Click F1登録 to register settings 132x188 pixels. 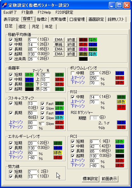(x=27, y=12)
